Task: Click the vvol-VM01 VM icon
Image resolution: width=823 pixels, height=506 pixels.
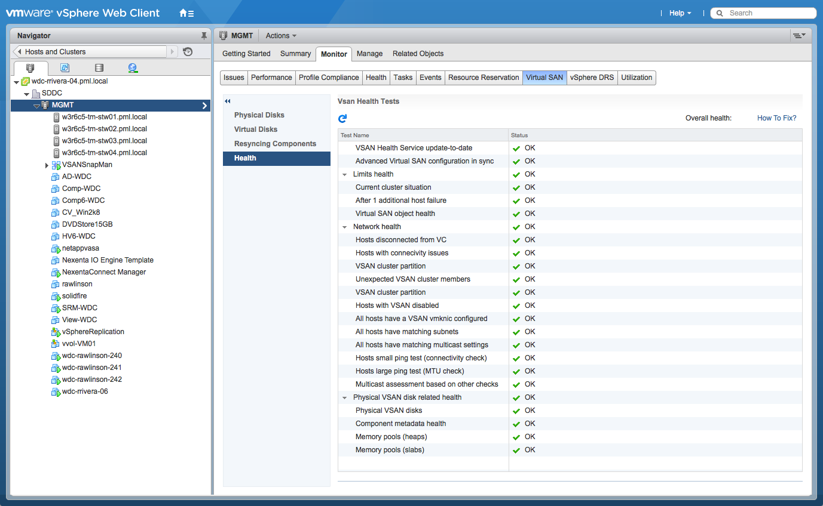Action: (55, 344)
